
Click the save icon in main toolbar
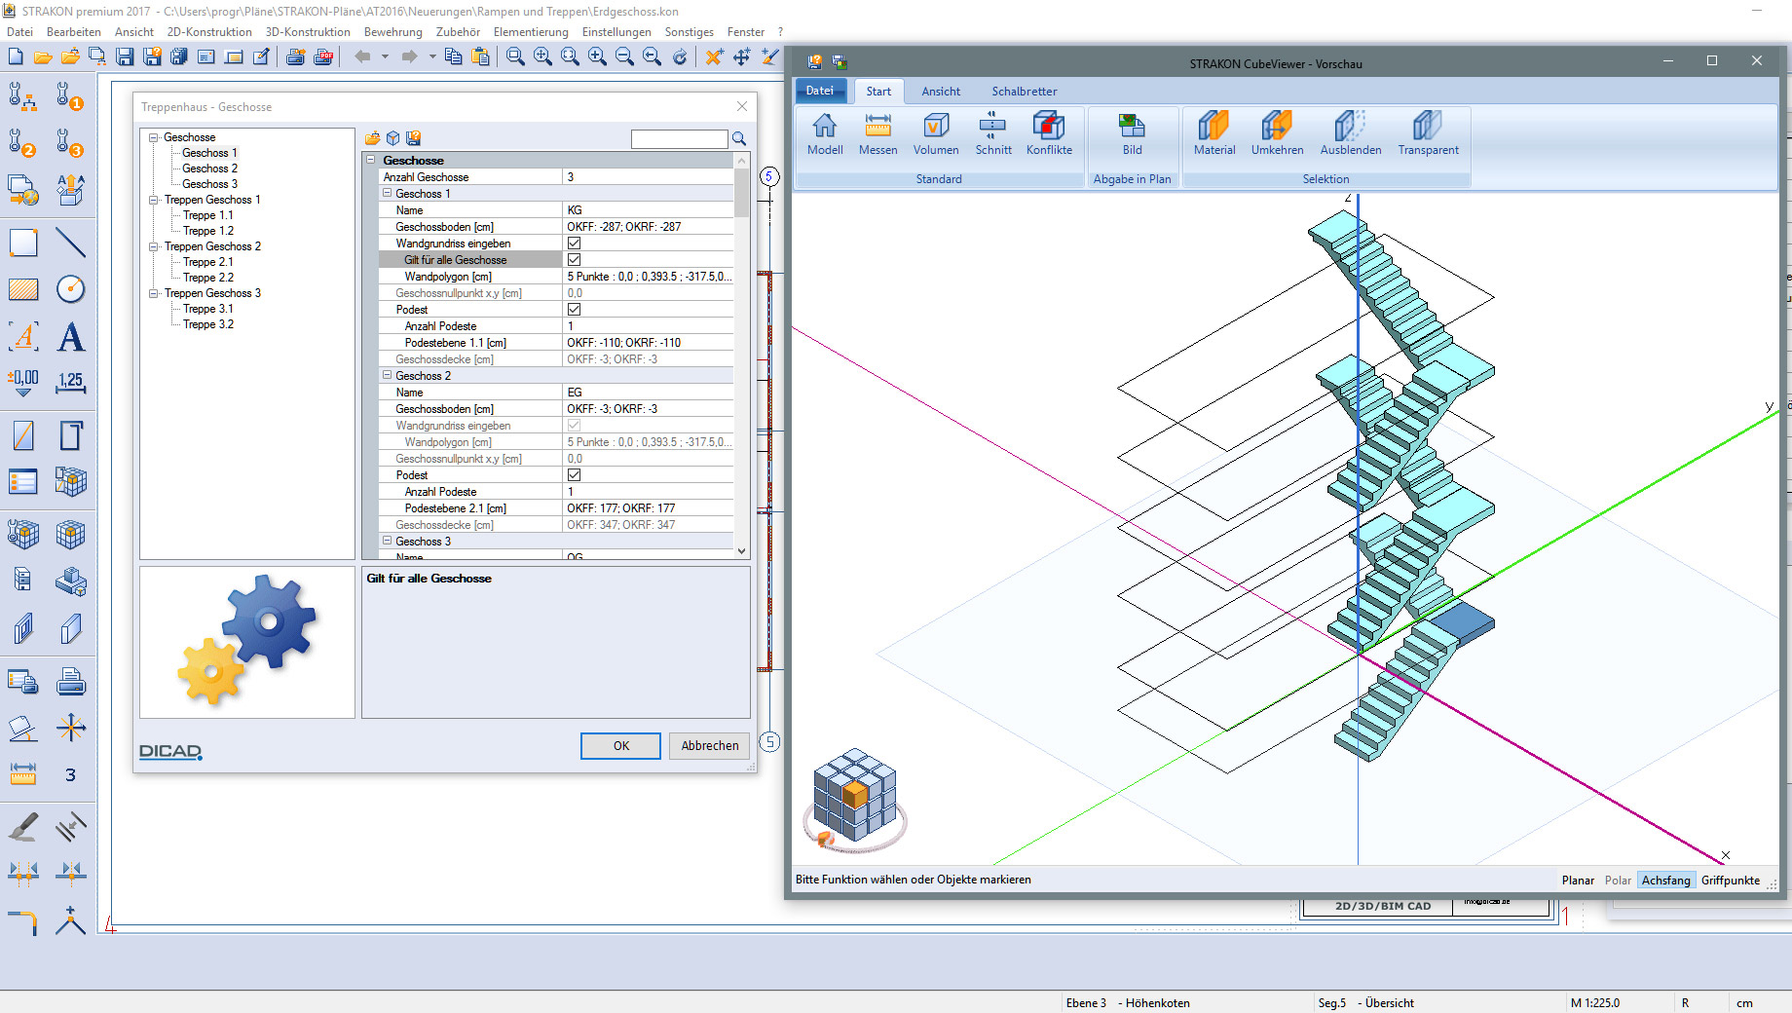pos(125,56)
